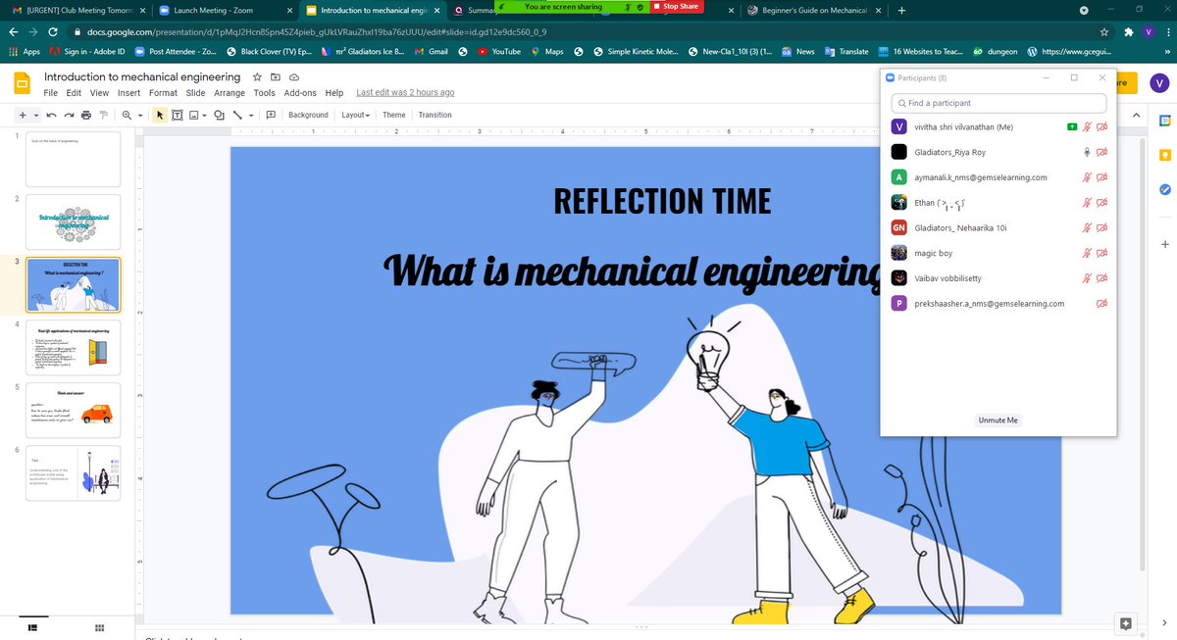This screenshot has height=640, width=1177.
Task: Open Google Keep side panel
Action: 1164,154
